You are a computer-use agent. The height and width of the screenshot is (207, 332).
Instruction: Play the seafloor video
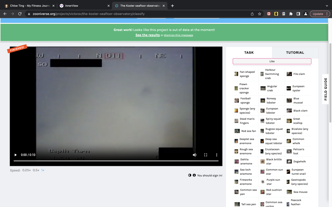tap(16, 155)
